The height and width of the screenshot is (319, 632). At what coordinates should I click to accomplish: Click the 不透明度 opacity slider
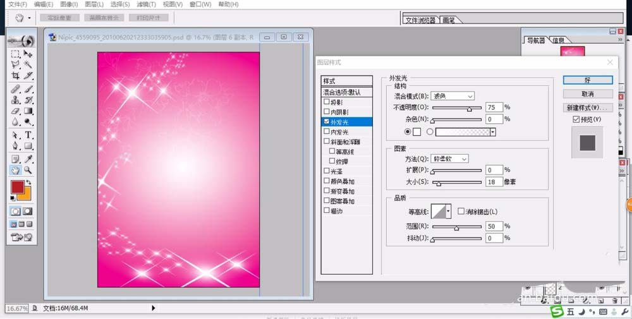point(457,107)
